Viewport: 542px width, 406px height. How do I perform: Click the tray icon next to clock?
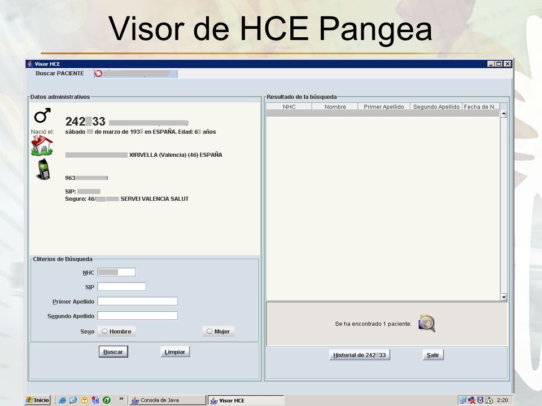(489, 400)
